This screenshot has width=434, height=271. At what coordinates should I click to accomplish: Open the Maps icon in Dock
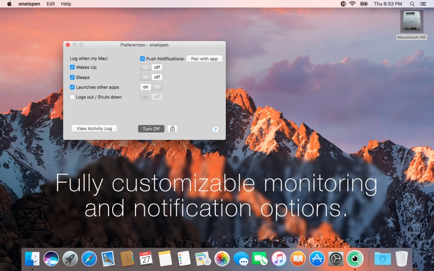203,259
